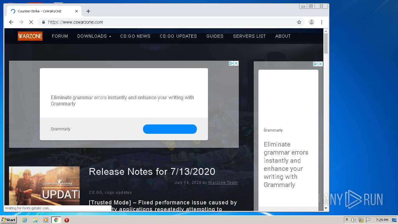This screenshot has height=224, width=398.
Task: Close the Counter-Strike CsWaRzOnE tab
Action: point(76,11)
